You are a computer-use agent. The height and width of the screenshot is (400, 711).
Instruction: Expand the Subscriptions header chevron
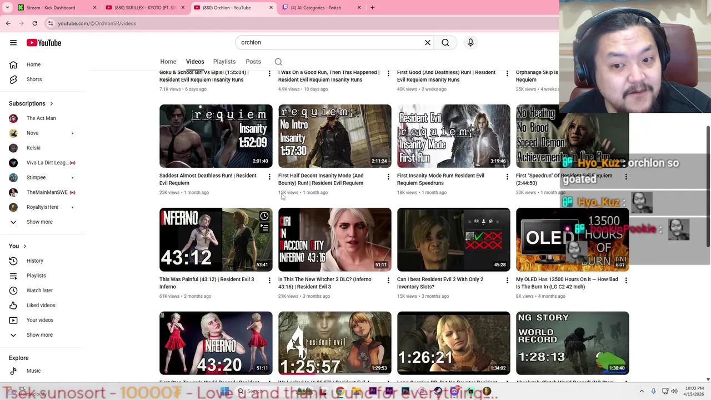tap(52, 104)
